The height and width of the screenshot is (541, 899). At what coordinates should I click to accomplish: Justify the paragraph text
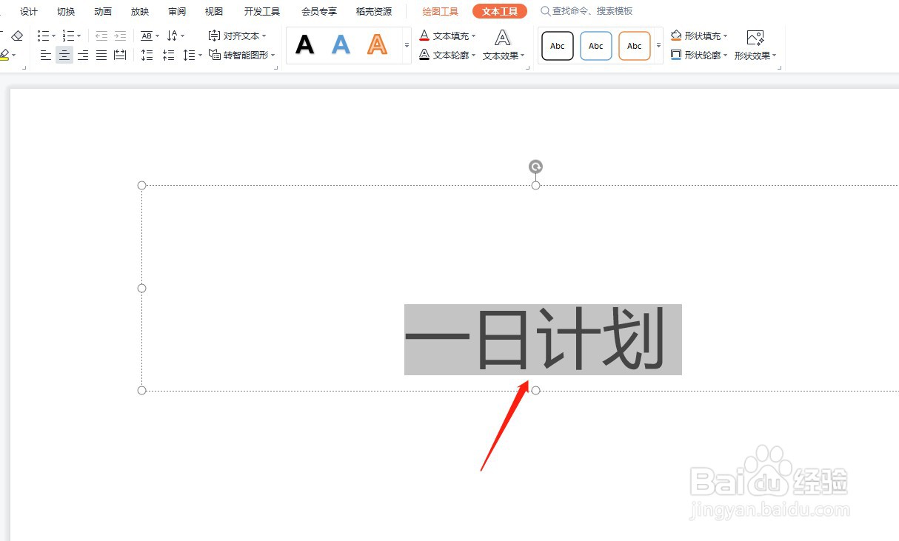pyautogui.click(x=101, y=55)
